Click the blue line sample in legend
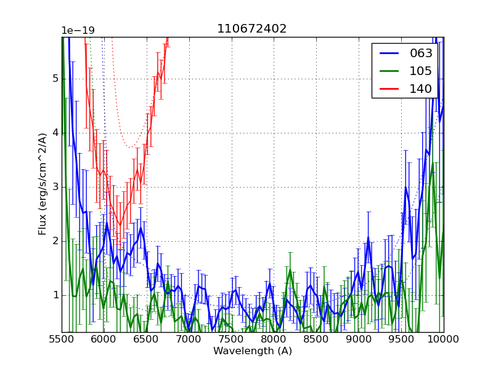The height and width of the screenshot is (369, 493). 389,54
